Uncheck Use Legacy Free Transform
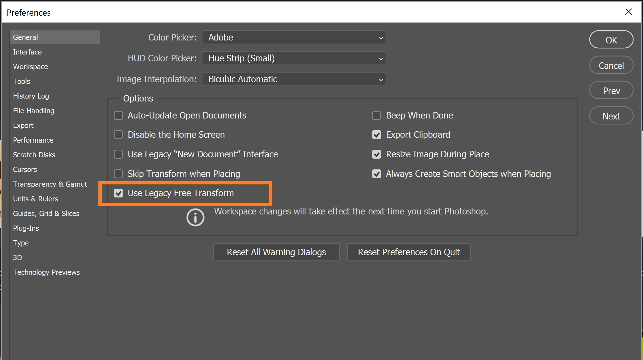643x360 pixels. coord(118,193)
